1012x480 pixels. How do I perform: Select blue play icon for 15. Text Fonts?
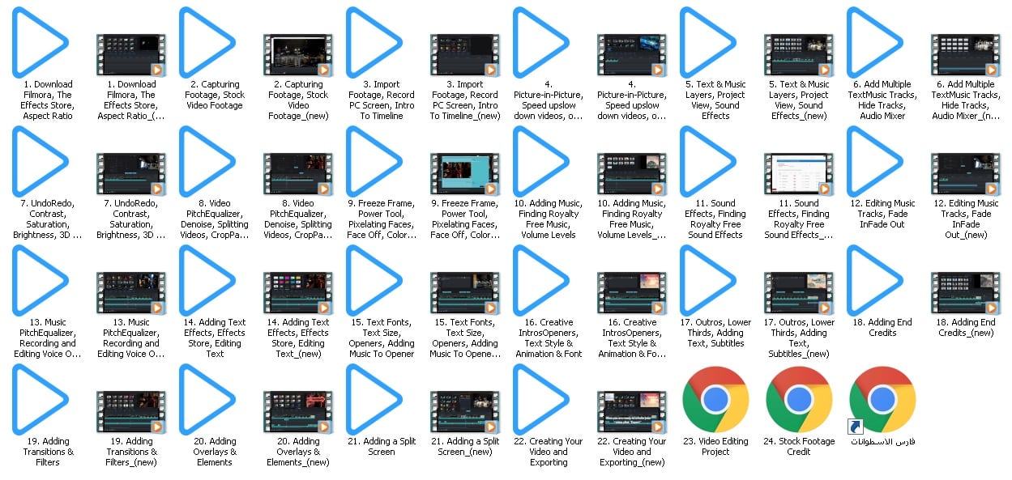374,280
